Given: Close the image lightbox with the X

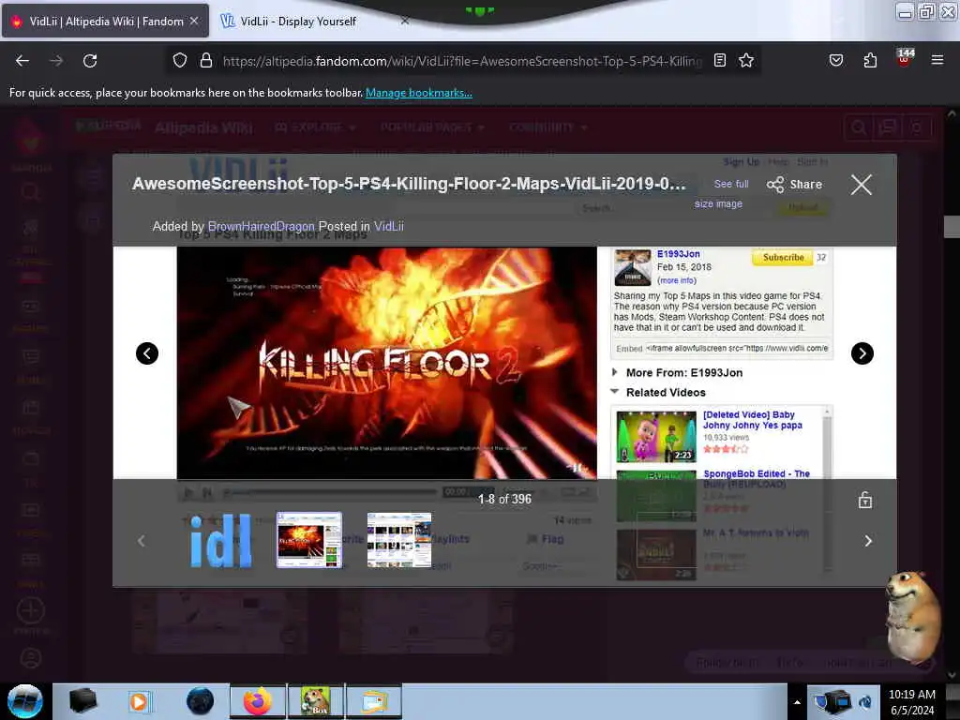Looking at the screenshot, I should [862, 185].
